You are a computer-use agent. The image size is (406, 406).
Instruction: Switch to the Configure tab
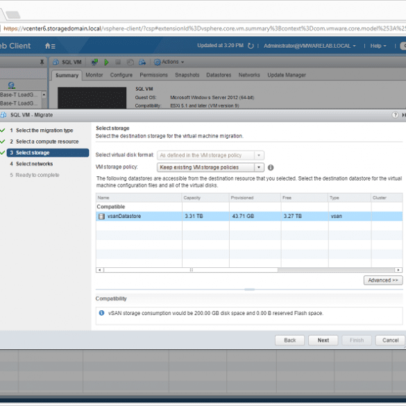121,75
